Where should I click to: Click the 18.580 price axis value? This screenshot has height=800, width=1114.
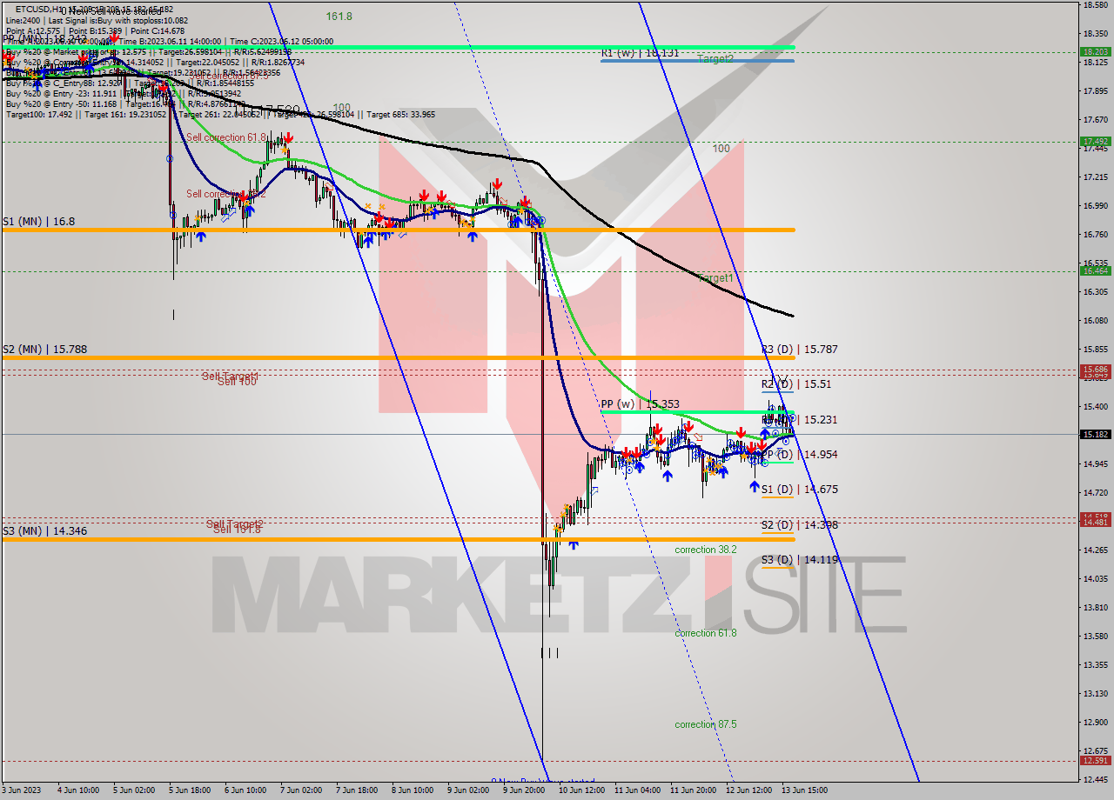(x=1094, y=5)
